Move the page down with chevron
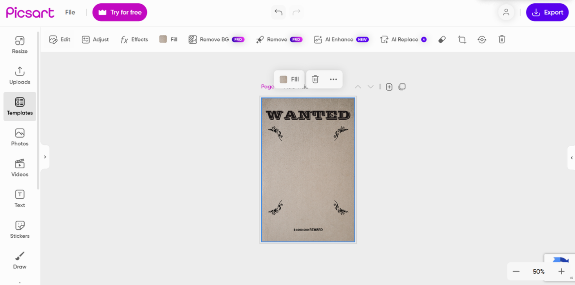575x285 pixels. pyautogui.click(x=370, y=87)
